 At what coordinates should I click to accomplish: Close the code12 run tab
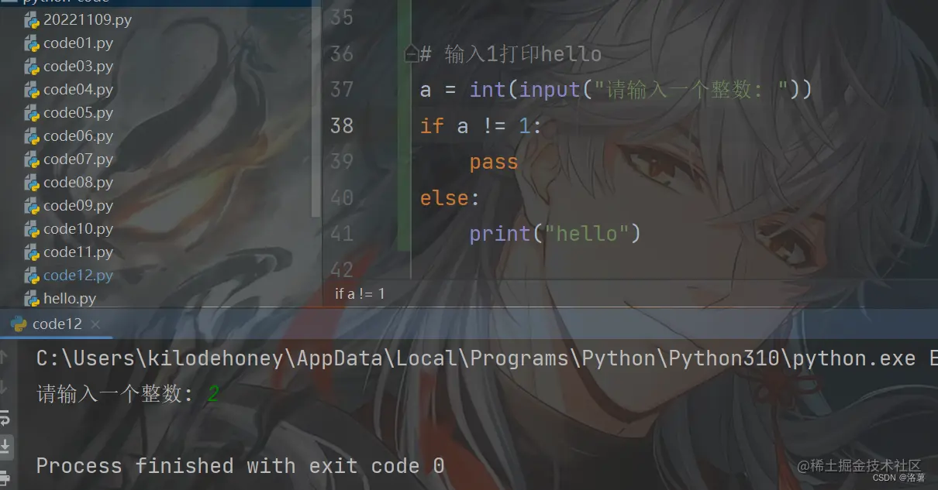coord(95,324)
